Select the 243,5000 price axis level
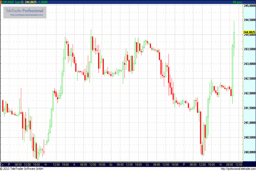 pos(249,50)
